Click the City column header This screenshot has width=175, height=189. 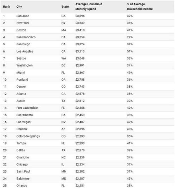[19, 7]
